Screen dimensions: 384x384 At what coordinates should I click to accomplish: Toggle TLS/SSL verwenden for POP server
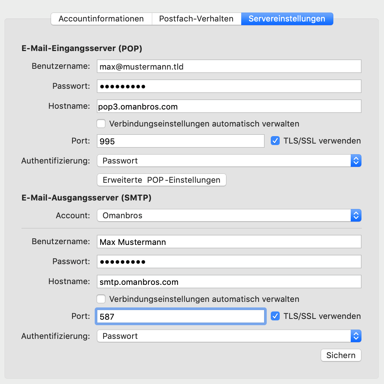[275, 141]
